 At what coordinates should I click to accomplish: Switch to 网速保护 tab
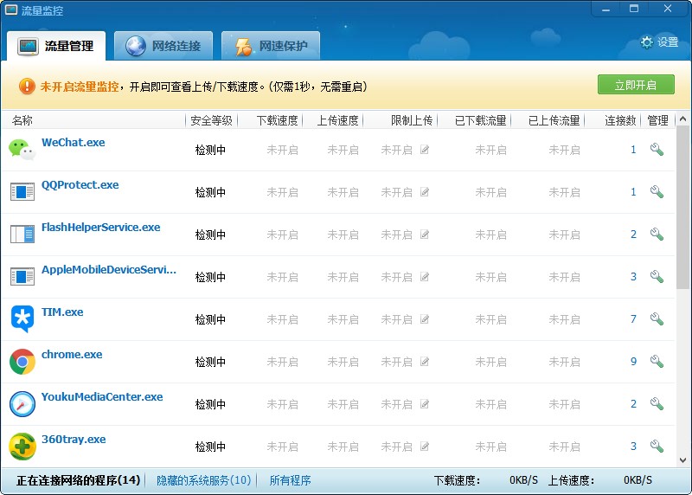click(271, 46)
